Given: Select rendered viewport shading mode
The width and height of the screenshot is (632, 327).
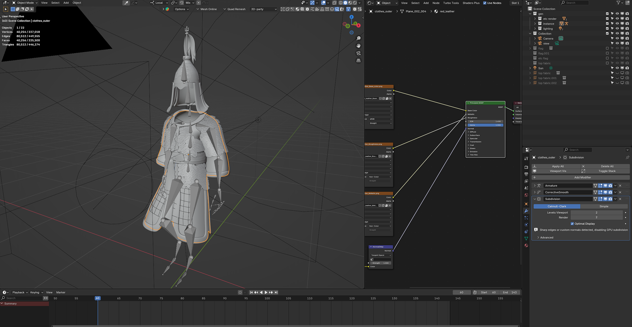Looking at the screenshot, I should [x=355, y=3].
